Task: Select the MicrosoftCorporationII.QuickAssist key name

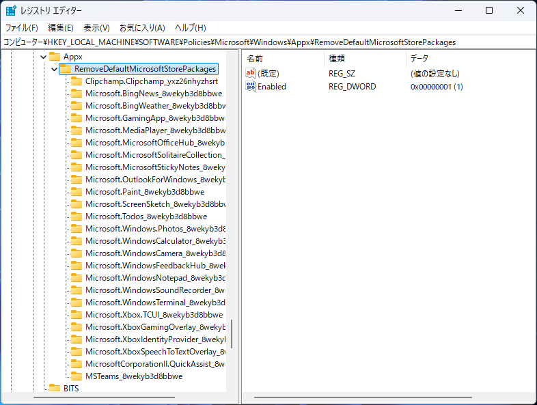Action: pos(155,364)
